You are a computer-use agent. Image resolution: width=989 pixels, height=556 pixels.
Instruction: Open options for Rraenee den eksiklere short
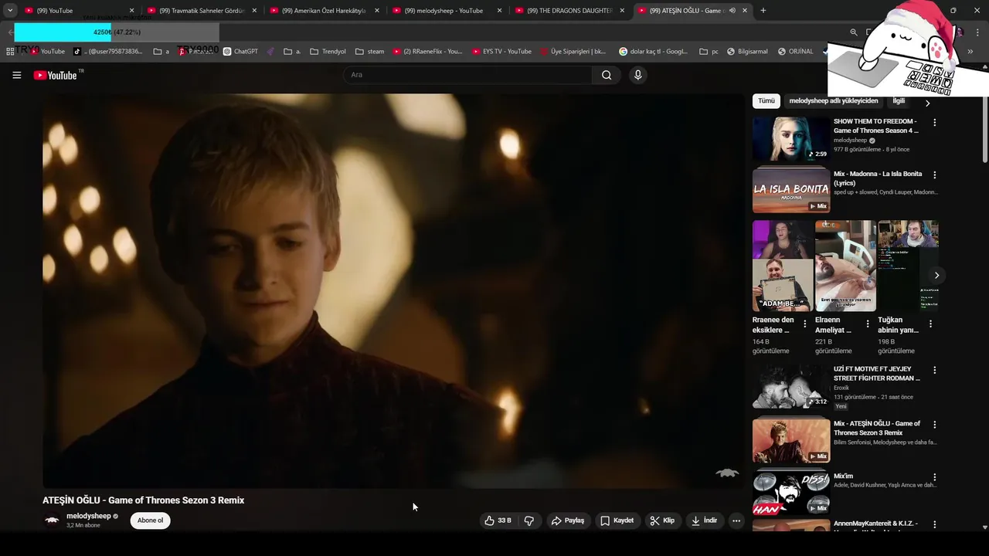pos(804,324)
